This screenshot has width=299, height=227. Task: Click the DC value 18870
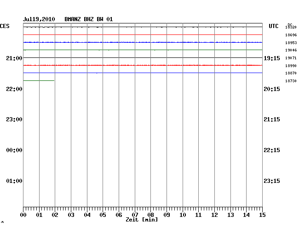coord(291,73)
